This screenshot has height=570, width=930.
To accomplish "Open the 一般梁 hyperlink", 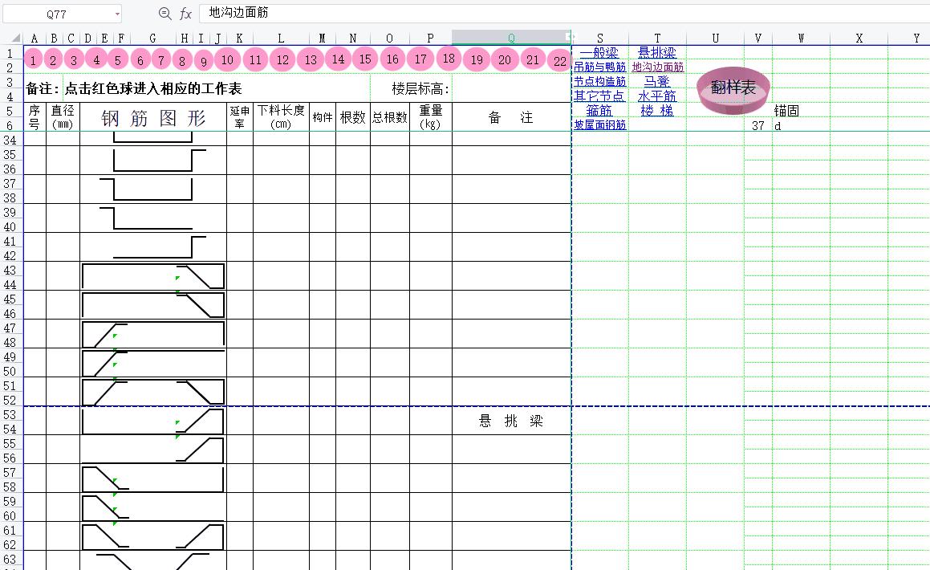I will [599, 53].
